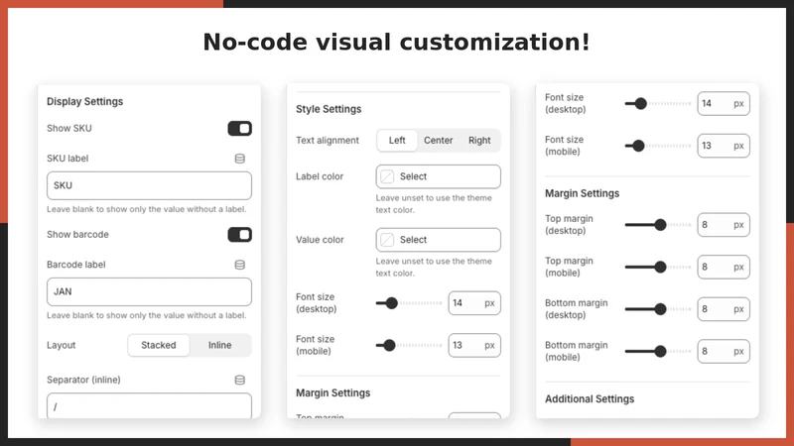Viewport: 794px width, 446px height.
Task: Select the Stacked layout option
Action: pos(159,345)
